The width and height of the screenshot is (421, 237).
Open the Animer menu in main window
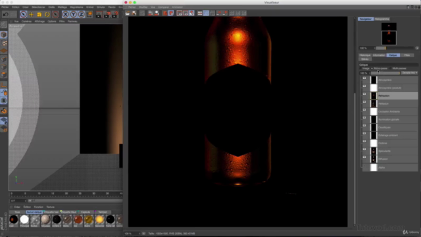pos(90,7)
